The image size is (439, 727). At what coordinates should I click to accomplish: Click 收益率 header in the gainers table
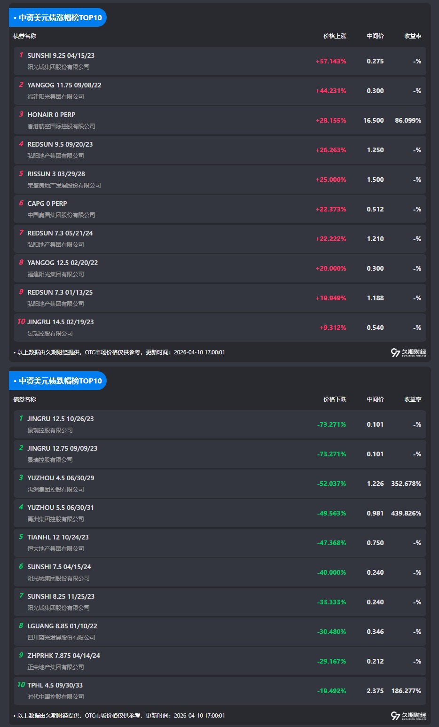tap(413, 36)
